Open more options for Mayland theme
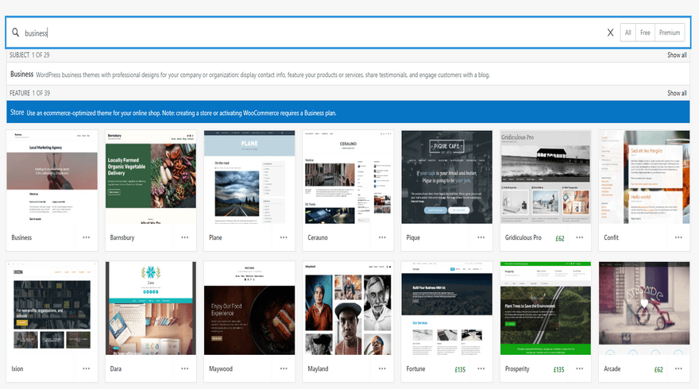The image size is (699, 389). [x=382, y=368]
